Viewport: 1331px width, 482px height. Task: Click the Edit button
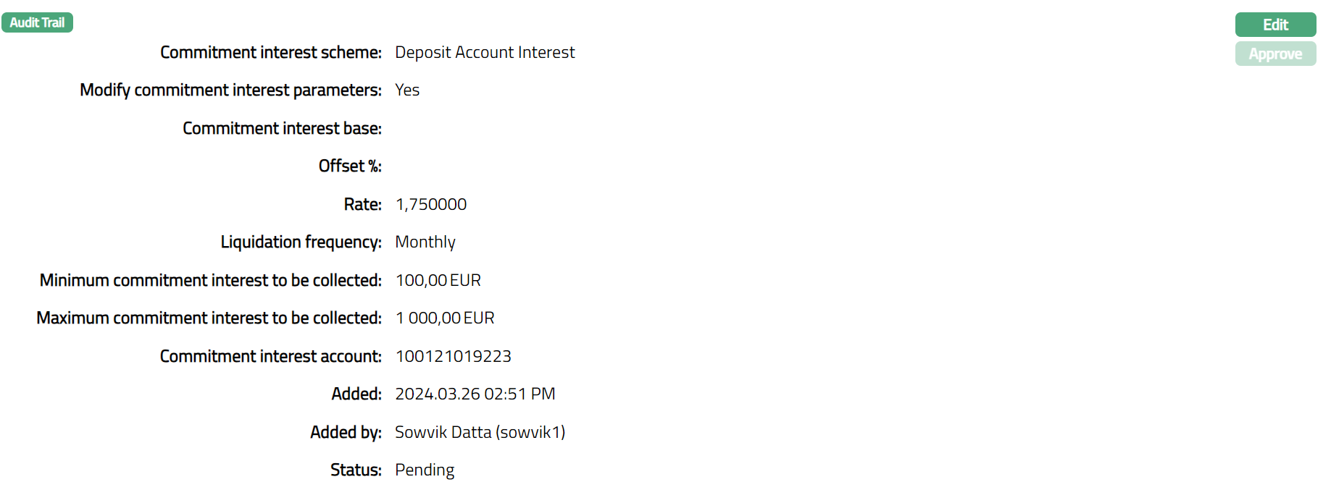coord(1274,25)
